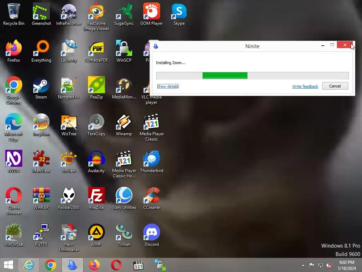Screen dimensions: 362x272
Task: Open the Windows Start button
Action: point(8,265)
